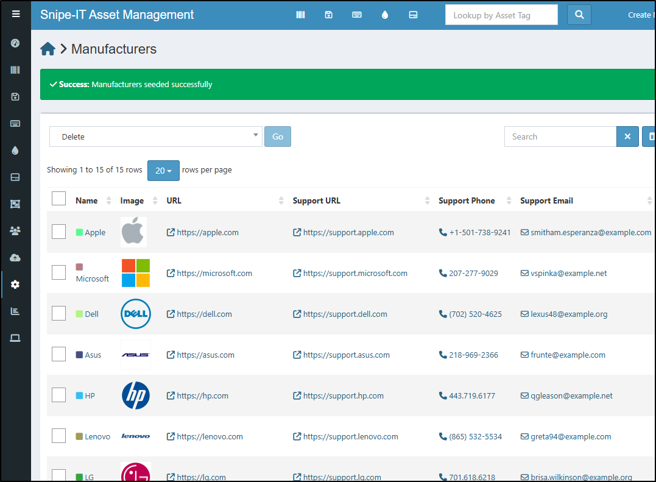The image size is (656, 482).
Task: Open Licenses via the floppy disk sidebar icon
Action: tap(16, 96)
